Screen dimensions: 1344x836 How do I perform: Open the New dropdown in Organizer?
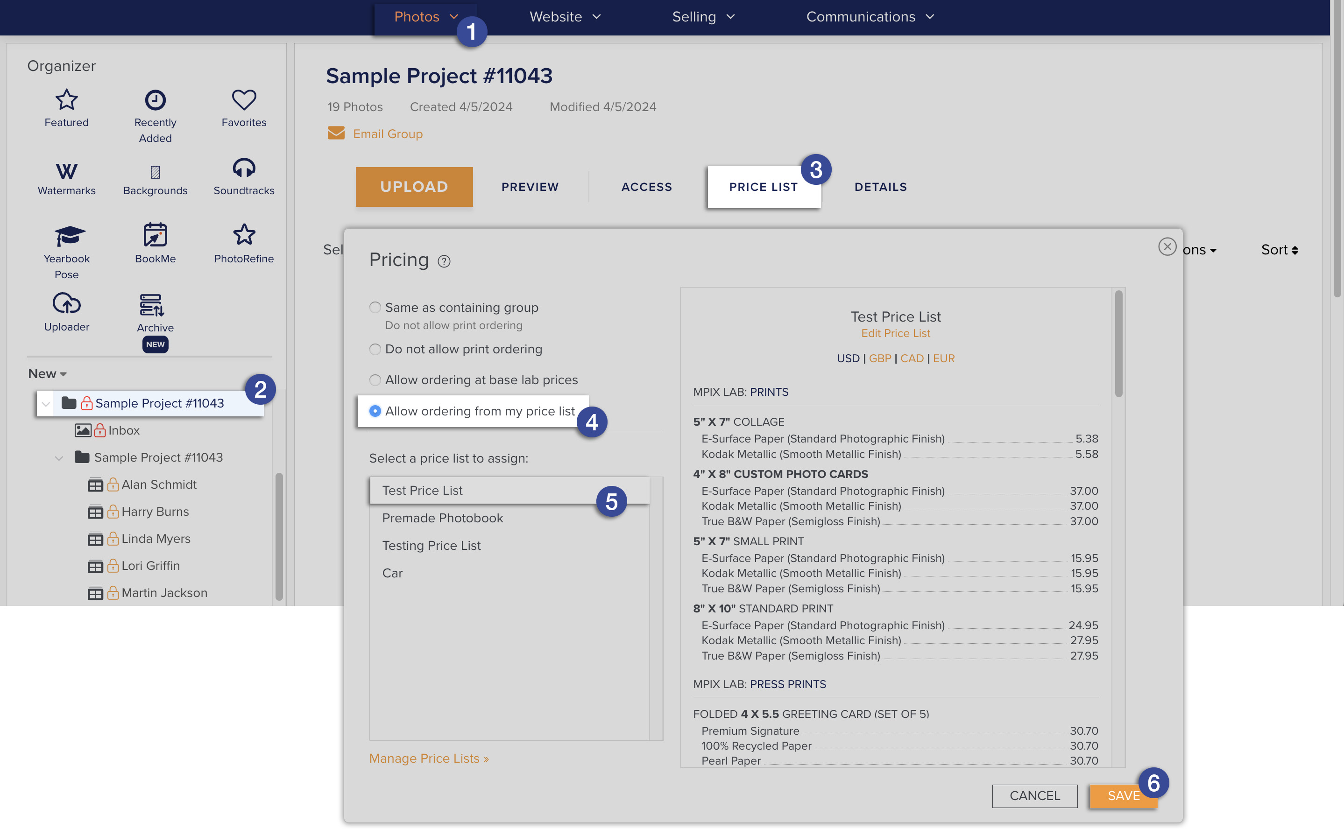click(x=48, y=374)
